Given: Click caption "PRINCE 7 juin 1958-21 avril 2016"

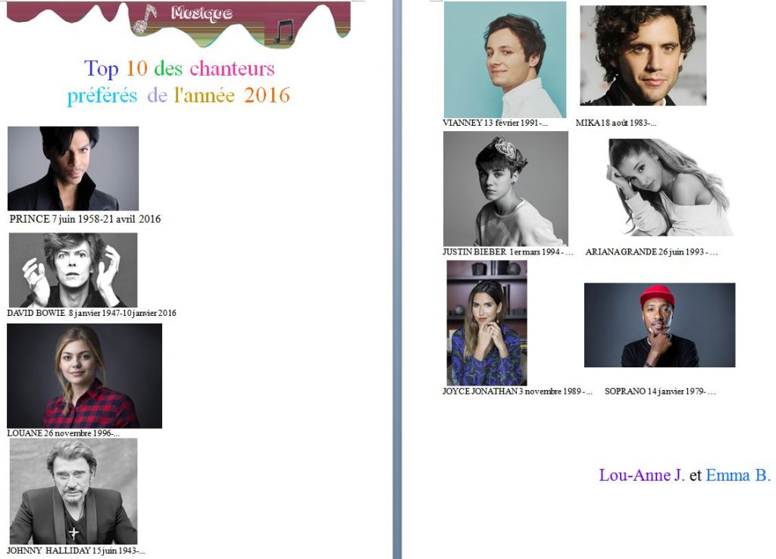Looking at the screenshot, I should (x=85, y=219).
